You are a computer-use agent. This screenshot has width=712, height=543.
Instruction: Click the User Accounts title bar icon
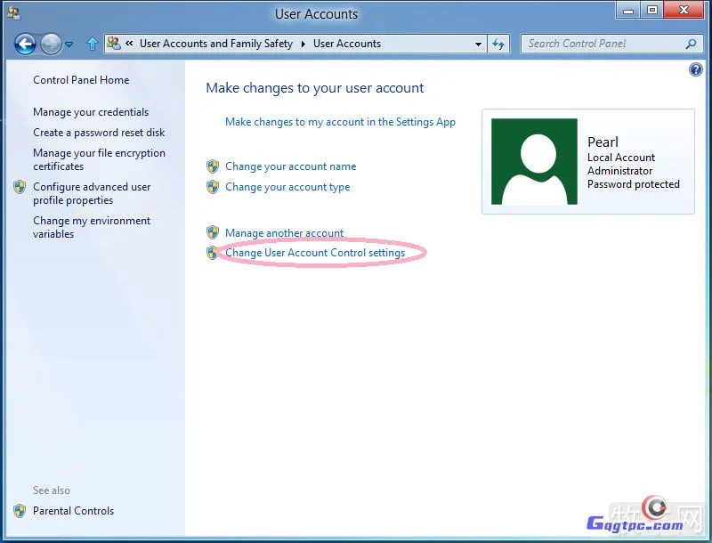(13, 13)
